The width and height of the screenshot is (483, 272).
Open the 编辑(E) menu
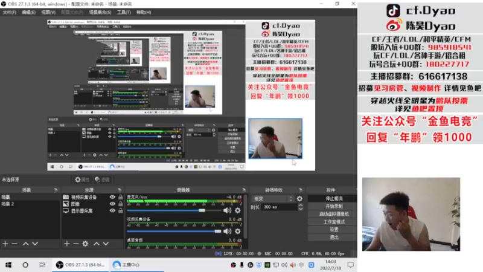28,12
